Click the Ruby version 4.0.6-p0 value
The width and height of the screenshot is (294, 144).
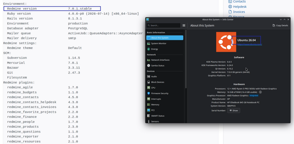(x=104, y=14)
